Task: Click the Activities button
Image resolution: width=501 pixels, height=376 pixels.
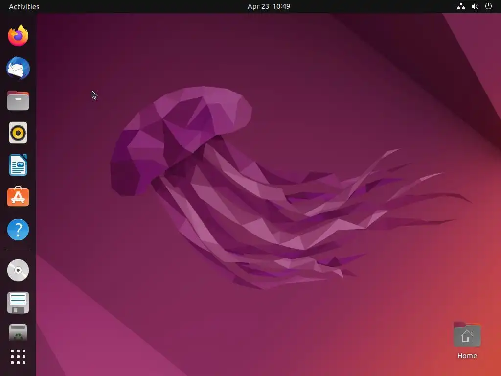Action: [24, 6]
